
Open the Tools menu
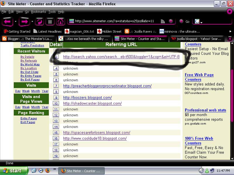52,12
